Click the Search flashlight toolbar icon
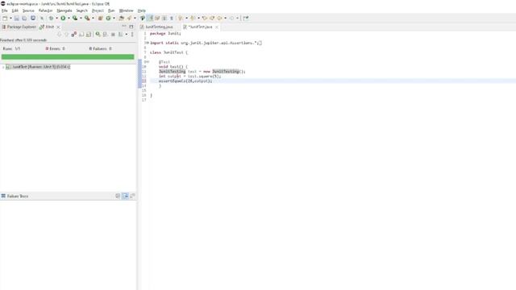 click(129, 18)
